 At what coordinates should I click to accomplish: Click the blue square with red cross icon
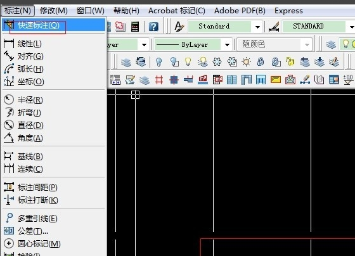click(x=174, y=80)
